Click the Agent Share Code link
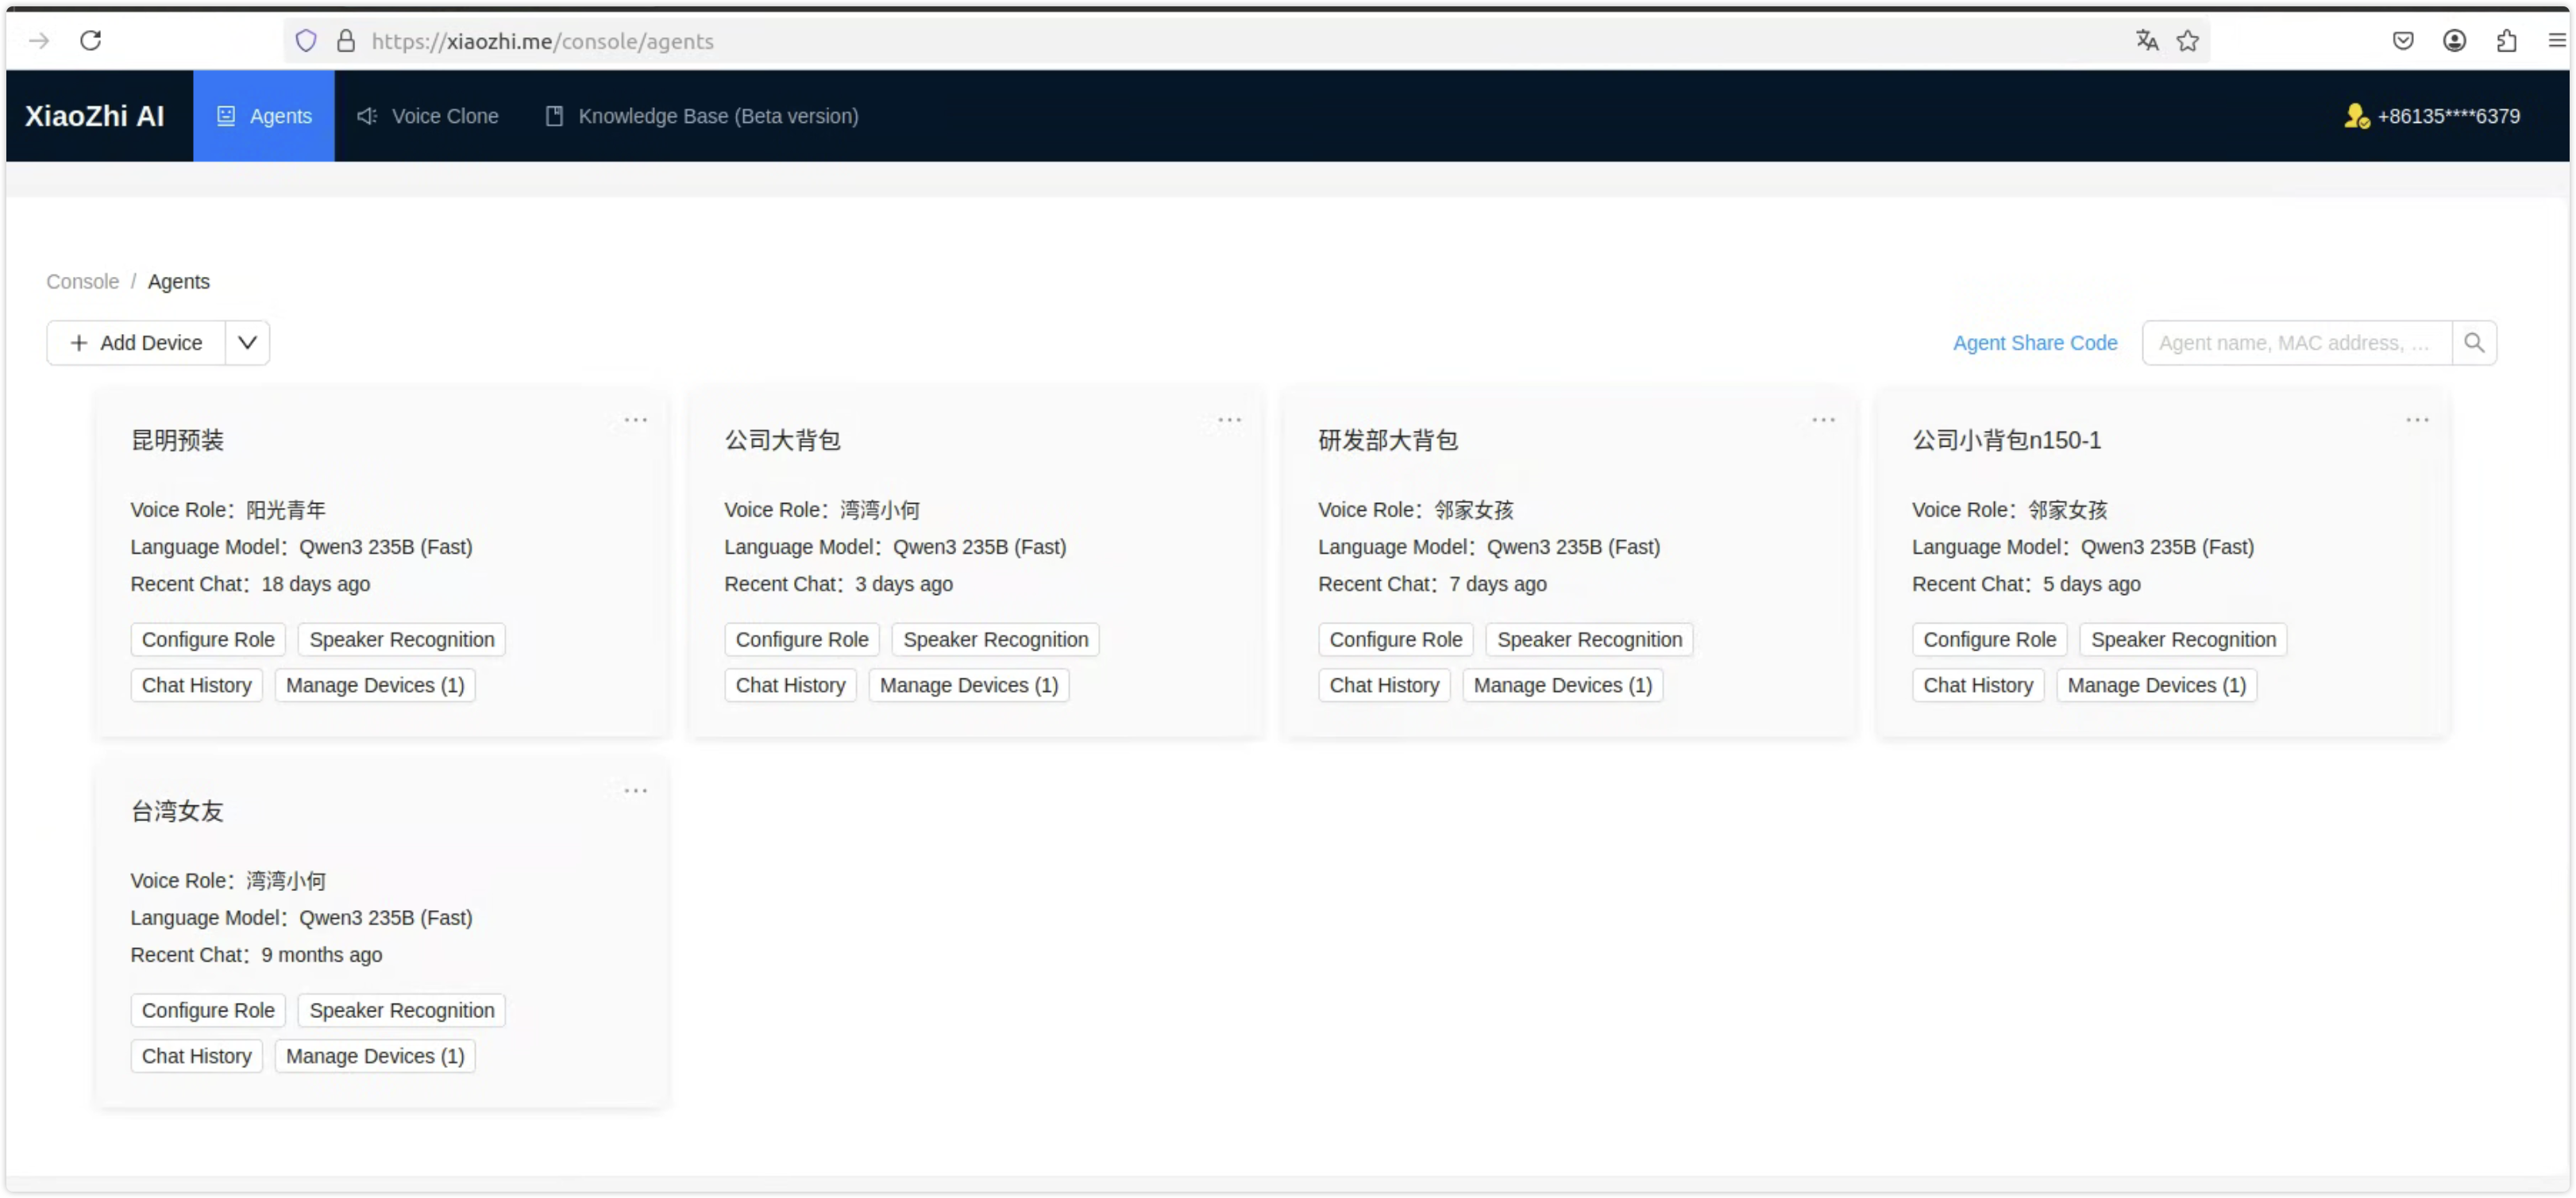Image resolution: width=2576 pixels, height=1198 pixels. pyautogui.click(x=2035, y=343)
